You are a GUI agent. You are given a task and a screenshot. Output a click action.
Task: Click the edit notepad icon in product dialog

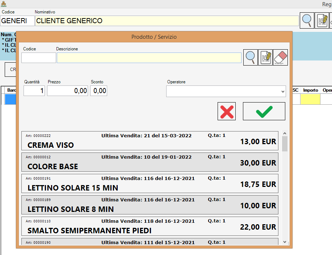click(x=265, y=58)
